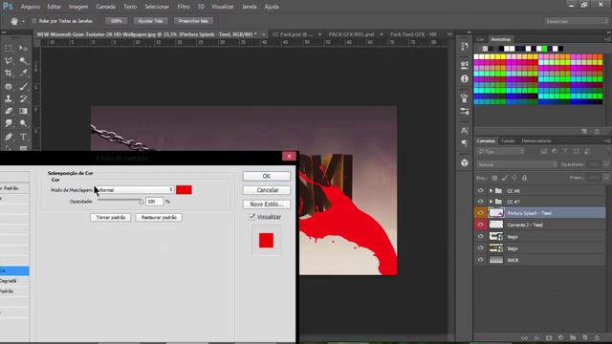Viewport: 612px width, 344px height.
Task: Open the Character panel icon
Action: (x=465, y=130)
